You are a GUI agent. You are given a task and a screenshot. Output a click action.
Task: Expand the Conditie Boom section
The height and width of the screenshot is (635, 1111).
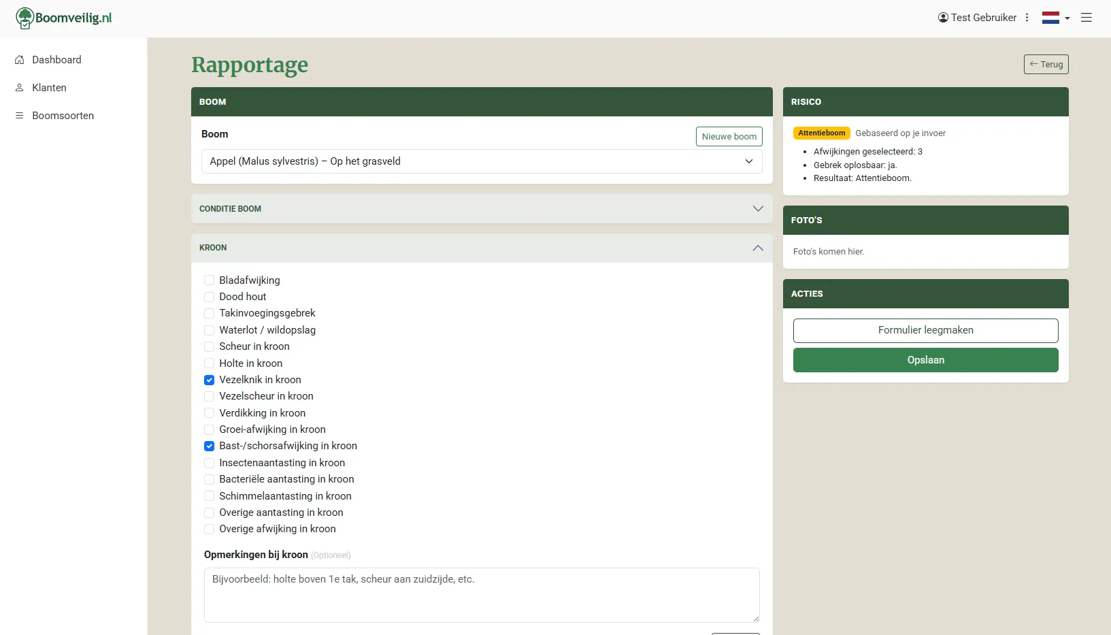481,209
